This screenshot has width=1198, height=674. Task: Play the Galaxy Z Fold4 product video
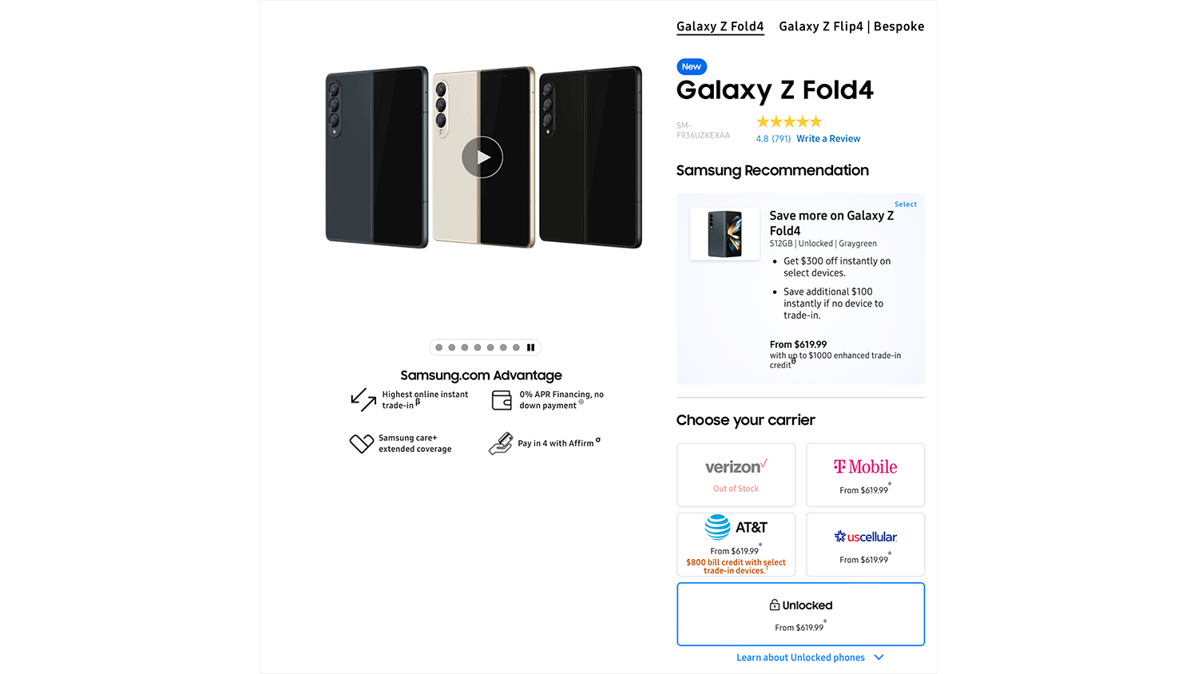482,157
